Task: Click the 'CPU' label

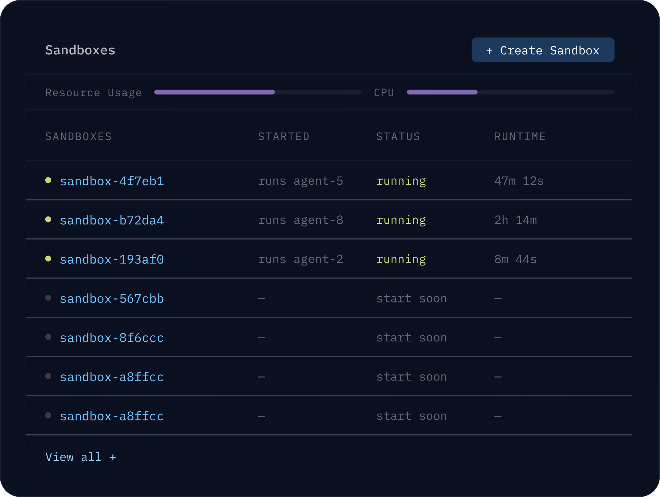Action: (384, 93)
